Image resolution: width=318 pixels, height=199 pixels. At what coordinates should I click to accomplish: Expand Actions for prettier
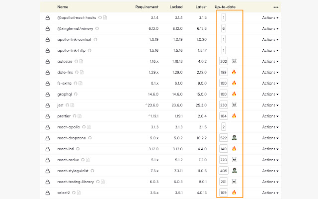270,116
